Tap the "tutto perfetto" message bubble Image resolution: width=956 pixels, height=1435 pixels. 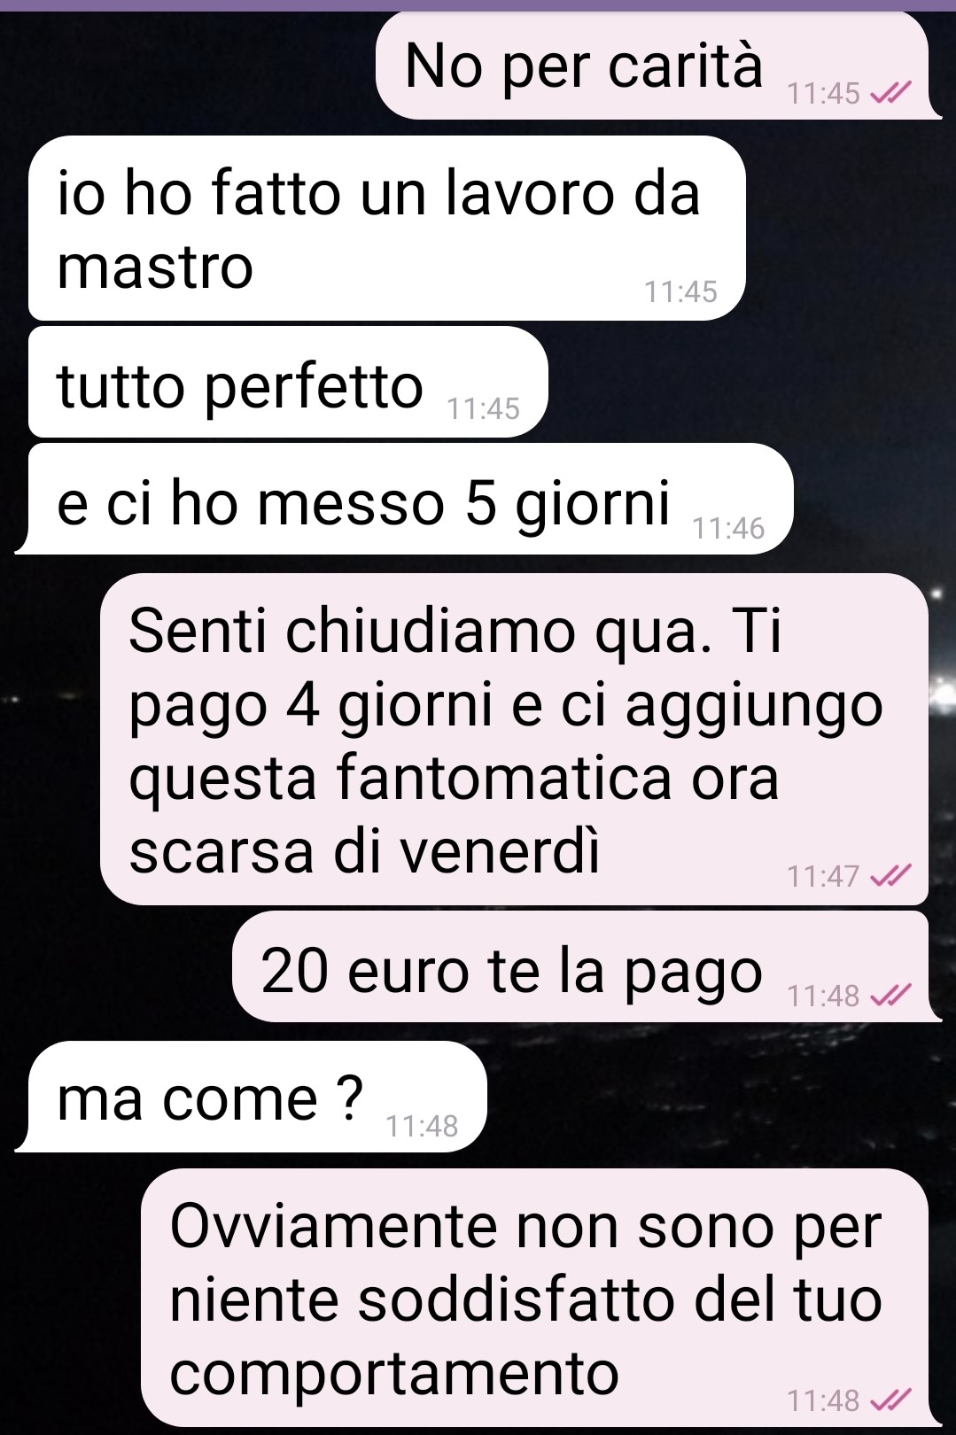[288, 382]
